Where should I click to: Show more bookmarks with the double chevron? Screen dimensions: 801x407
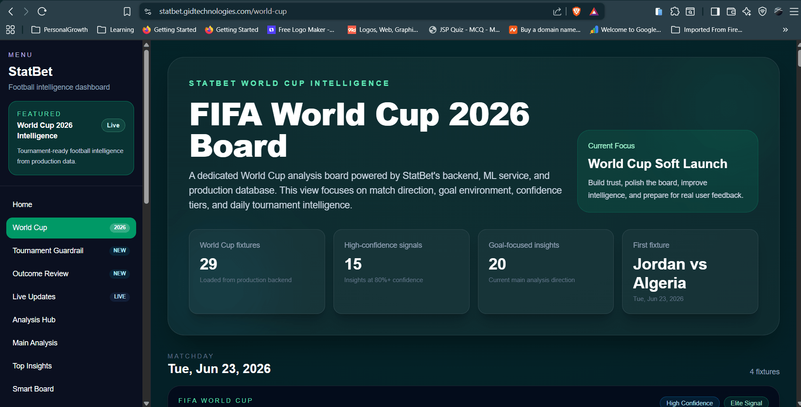pyautogui.click(x=785, y=30)
